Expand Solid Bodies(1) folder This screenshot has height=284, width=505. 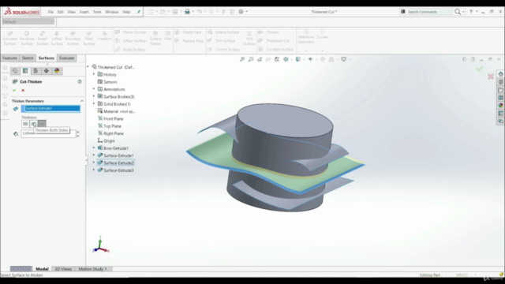(x=94, y=104)
